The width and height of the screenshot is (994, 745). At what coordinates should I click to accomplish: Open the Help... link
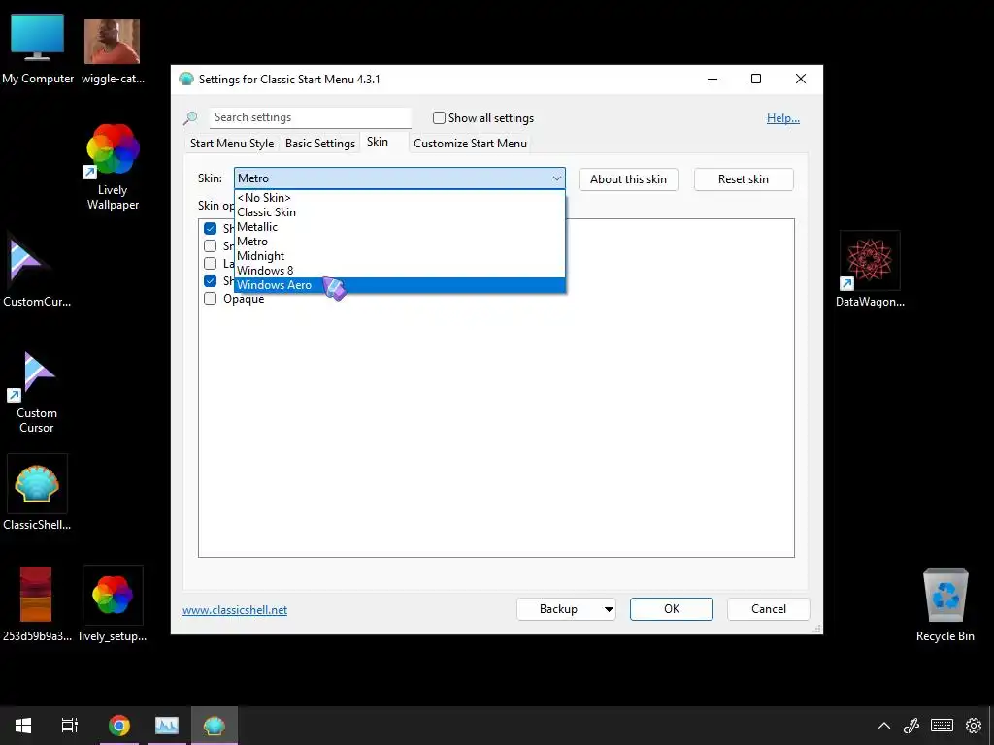tap(783, 118)
